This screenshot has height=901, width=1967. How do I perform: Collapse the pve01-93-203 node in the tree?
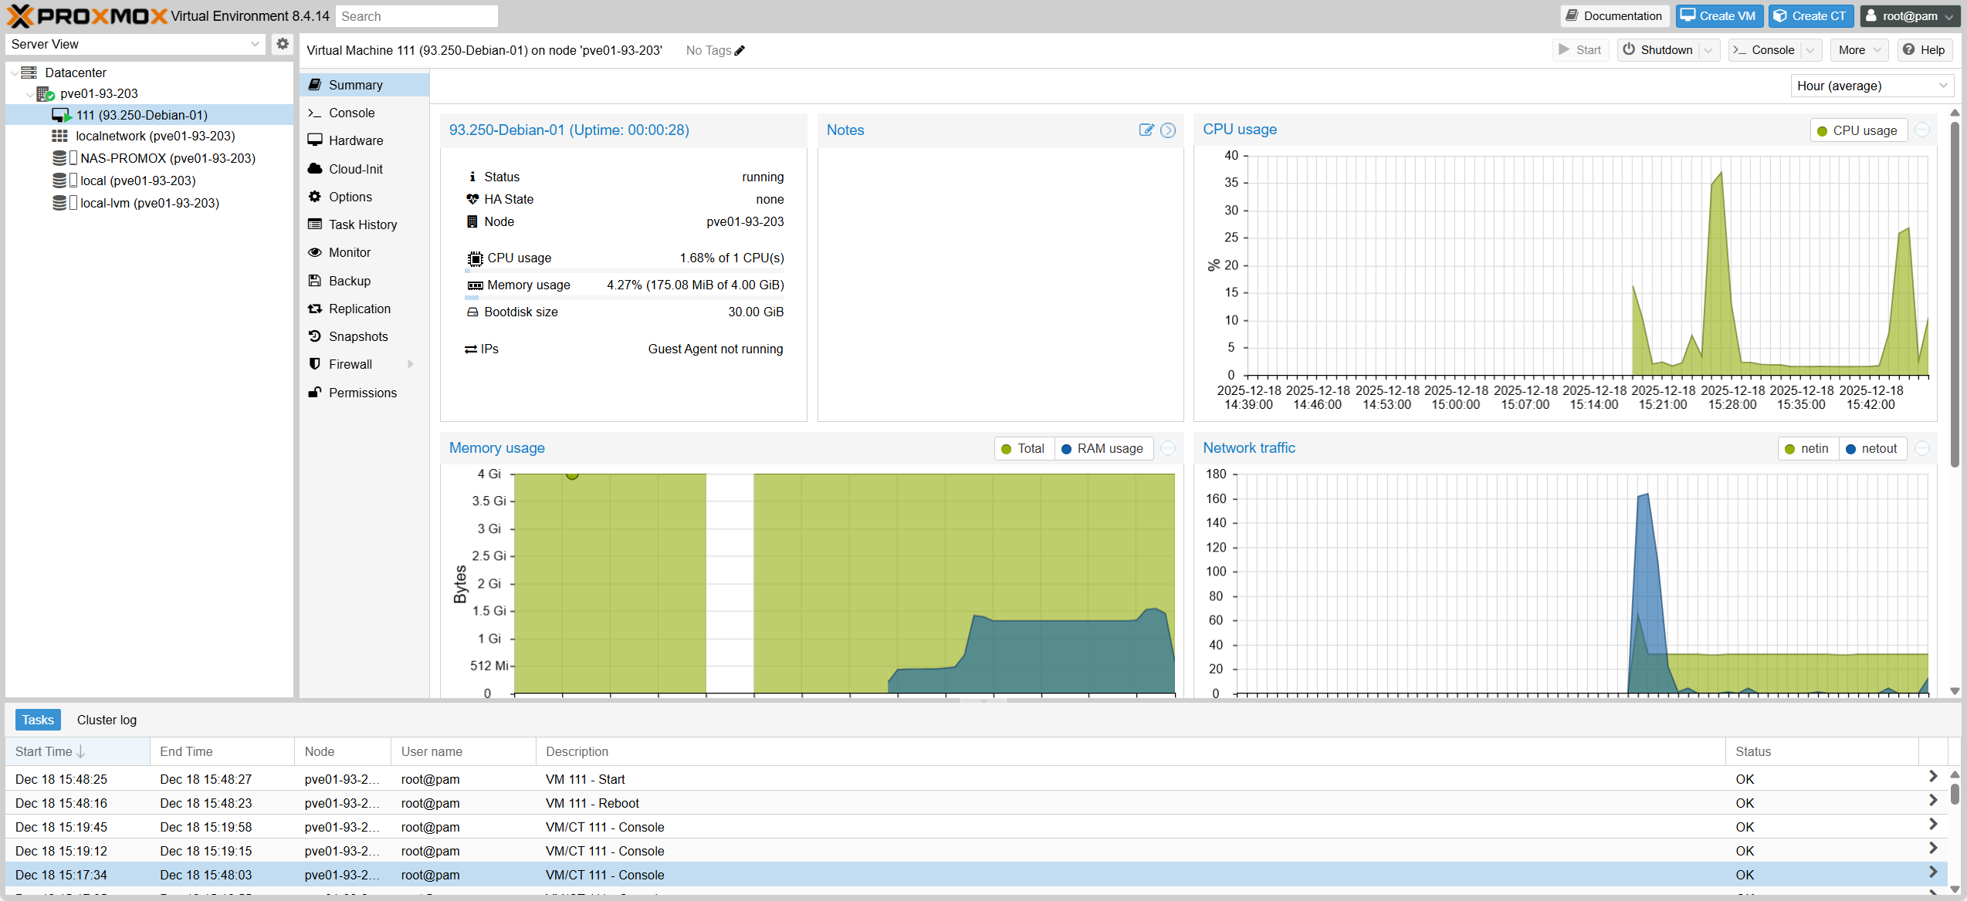pos(30,93)
